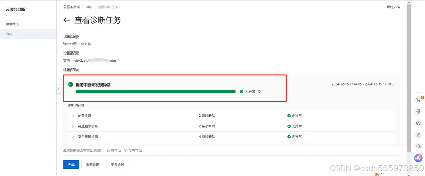Viewport: 425px width, 176px height.
Task: Click the 重新诊断 button
Action: 93,165
